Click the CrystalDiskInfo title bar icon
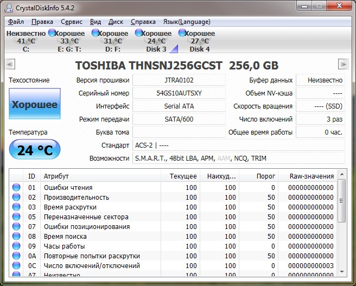 click(9, 8)
